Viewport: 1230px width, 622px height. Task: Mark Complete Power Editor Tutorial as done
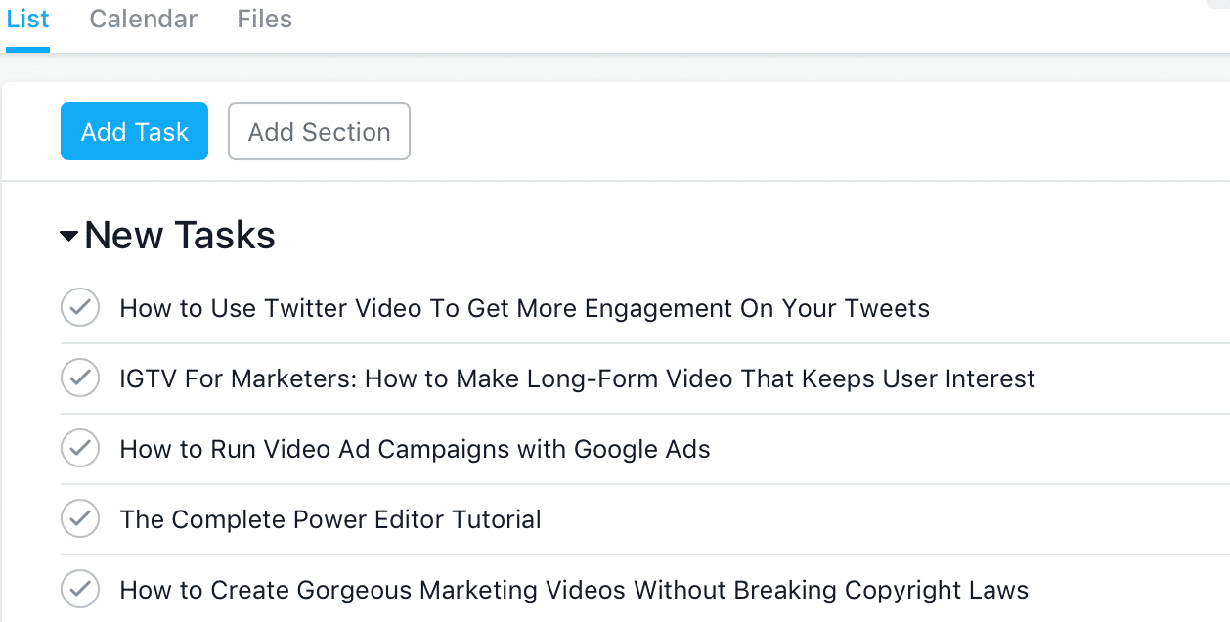(80, 519)
